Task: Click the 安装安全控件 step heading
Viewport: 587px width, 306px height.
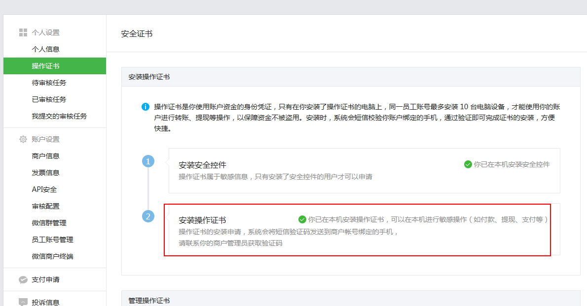Action: (202, 165)
